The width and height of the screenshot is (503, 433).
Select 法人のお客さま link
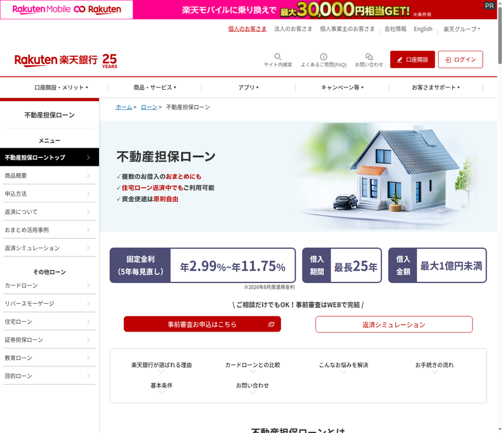(x=293, y=29)
